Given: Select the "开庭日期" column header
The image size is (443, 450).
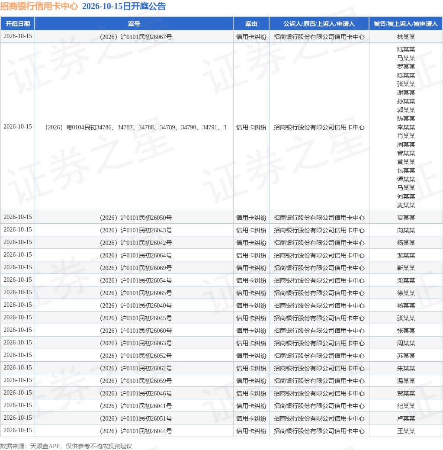Looking at the screenshot, I should [x=18, y=24].
